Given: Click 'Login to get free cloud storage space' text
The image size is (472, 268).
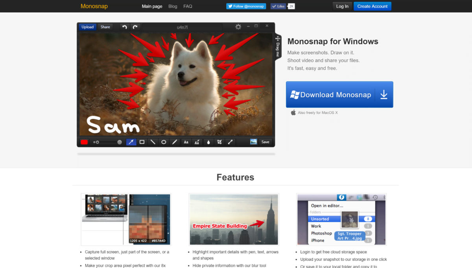Looking at the screenshot, I should click(334, 252).
